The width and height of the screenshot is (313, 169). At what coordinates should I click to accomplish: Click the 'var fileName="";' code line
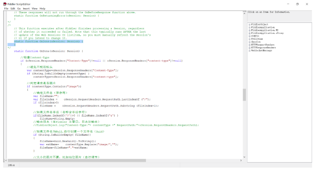[46, 96]
